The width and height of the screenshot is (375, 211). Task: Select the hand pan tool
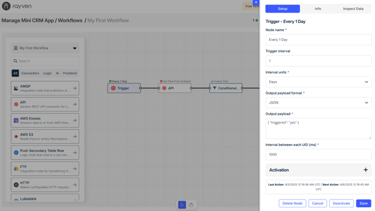(191, 205)
